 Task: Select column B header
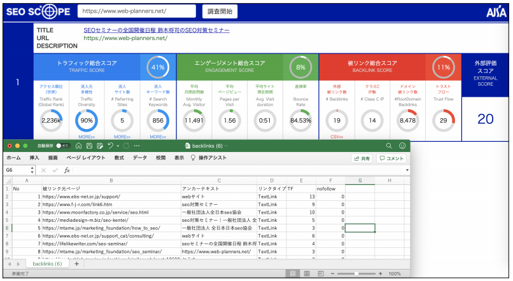coord(111,181)
